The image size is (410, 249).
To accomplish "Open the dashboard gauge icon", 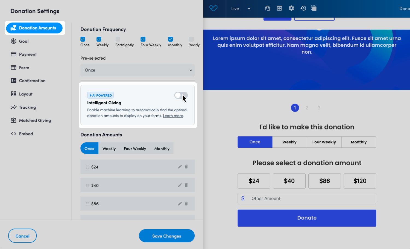I will (x=267, y=8).
